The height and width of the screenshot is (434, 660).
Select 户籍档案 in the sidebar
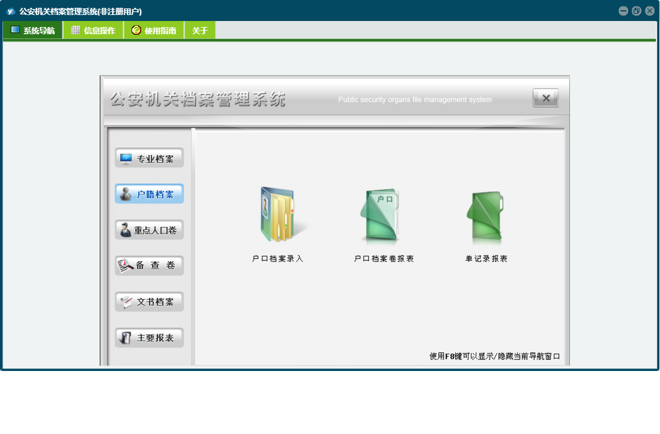tap(149, 194)
